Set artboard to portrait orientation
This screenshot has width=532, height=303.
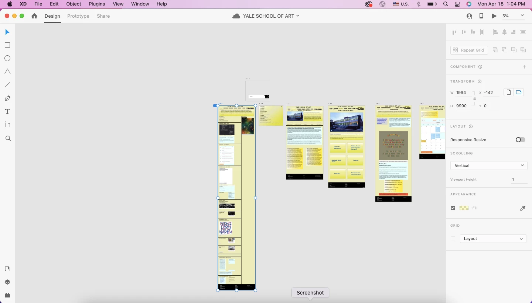pos(509,92)
